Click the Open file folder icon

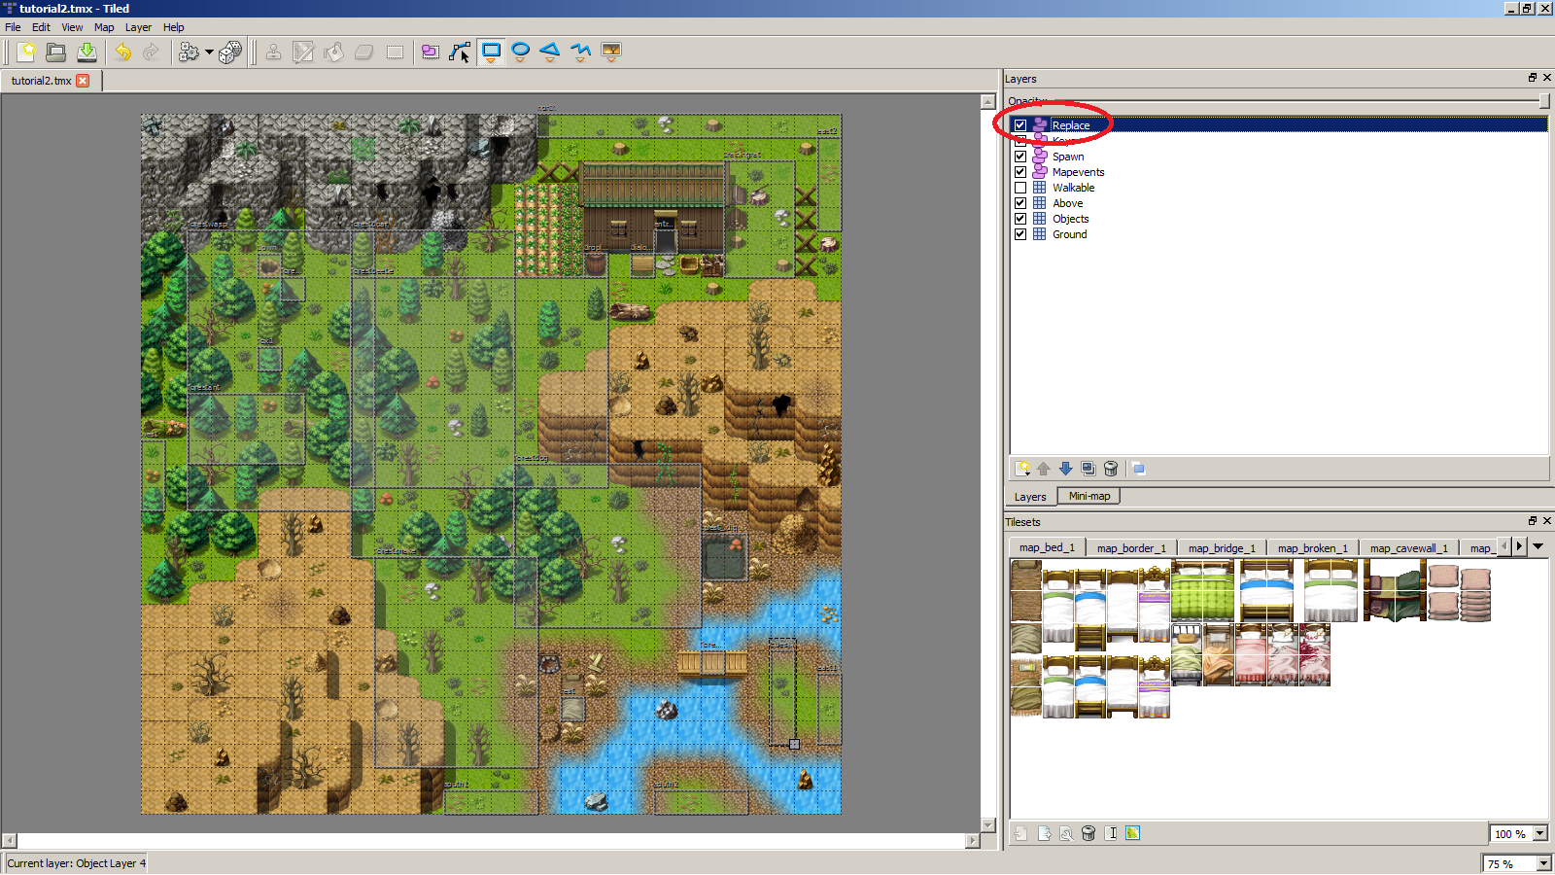point(56,52)
